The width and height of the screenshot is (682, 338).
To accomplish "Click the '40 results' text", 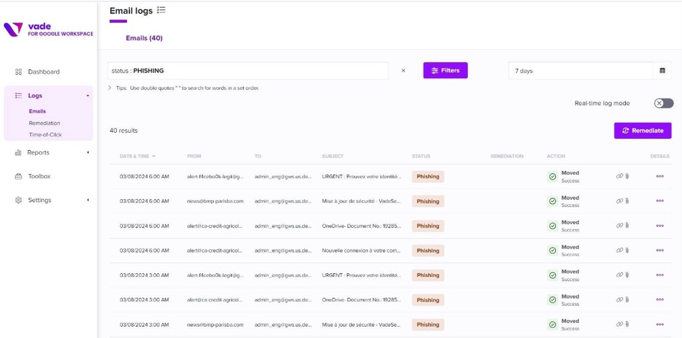I will [124, 130].
